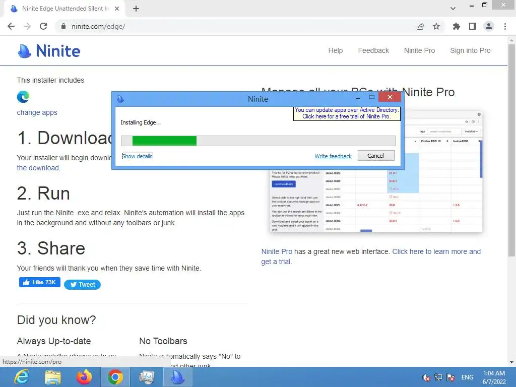This screenshot has width=516, height=387.
Task: Click the Microsoft Edge app icon
Action: click(x=23, y=97)
